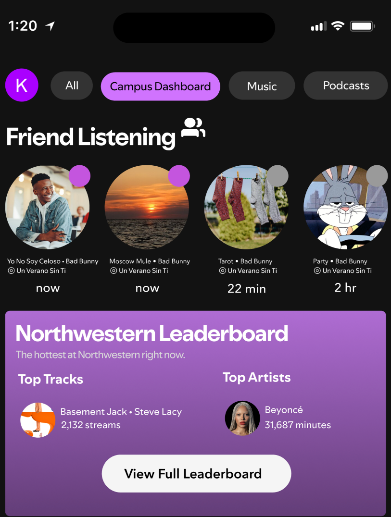Tap the Yo No Soy Celoso • Bad Bunny title
The image size is (391, 517).
53,261
